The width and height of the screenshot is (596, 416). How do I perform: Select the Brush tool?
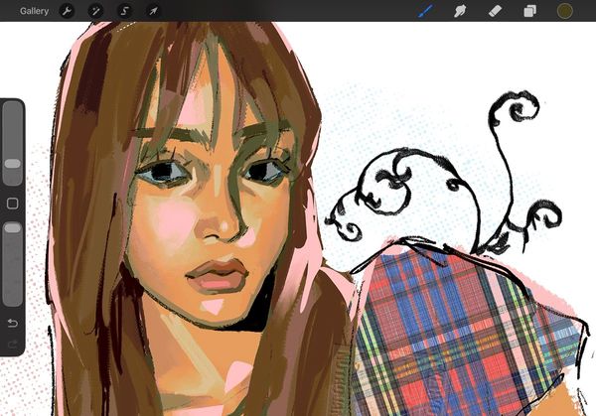(425, 11)
